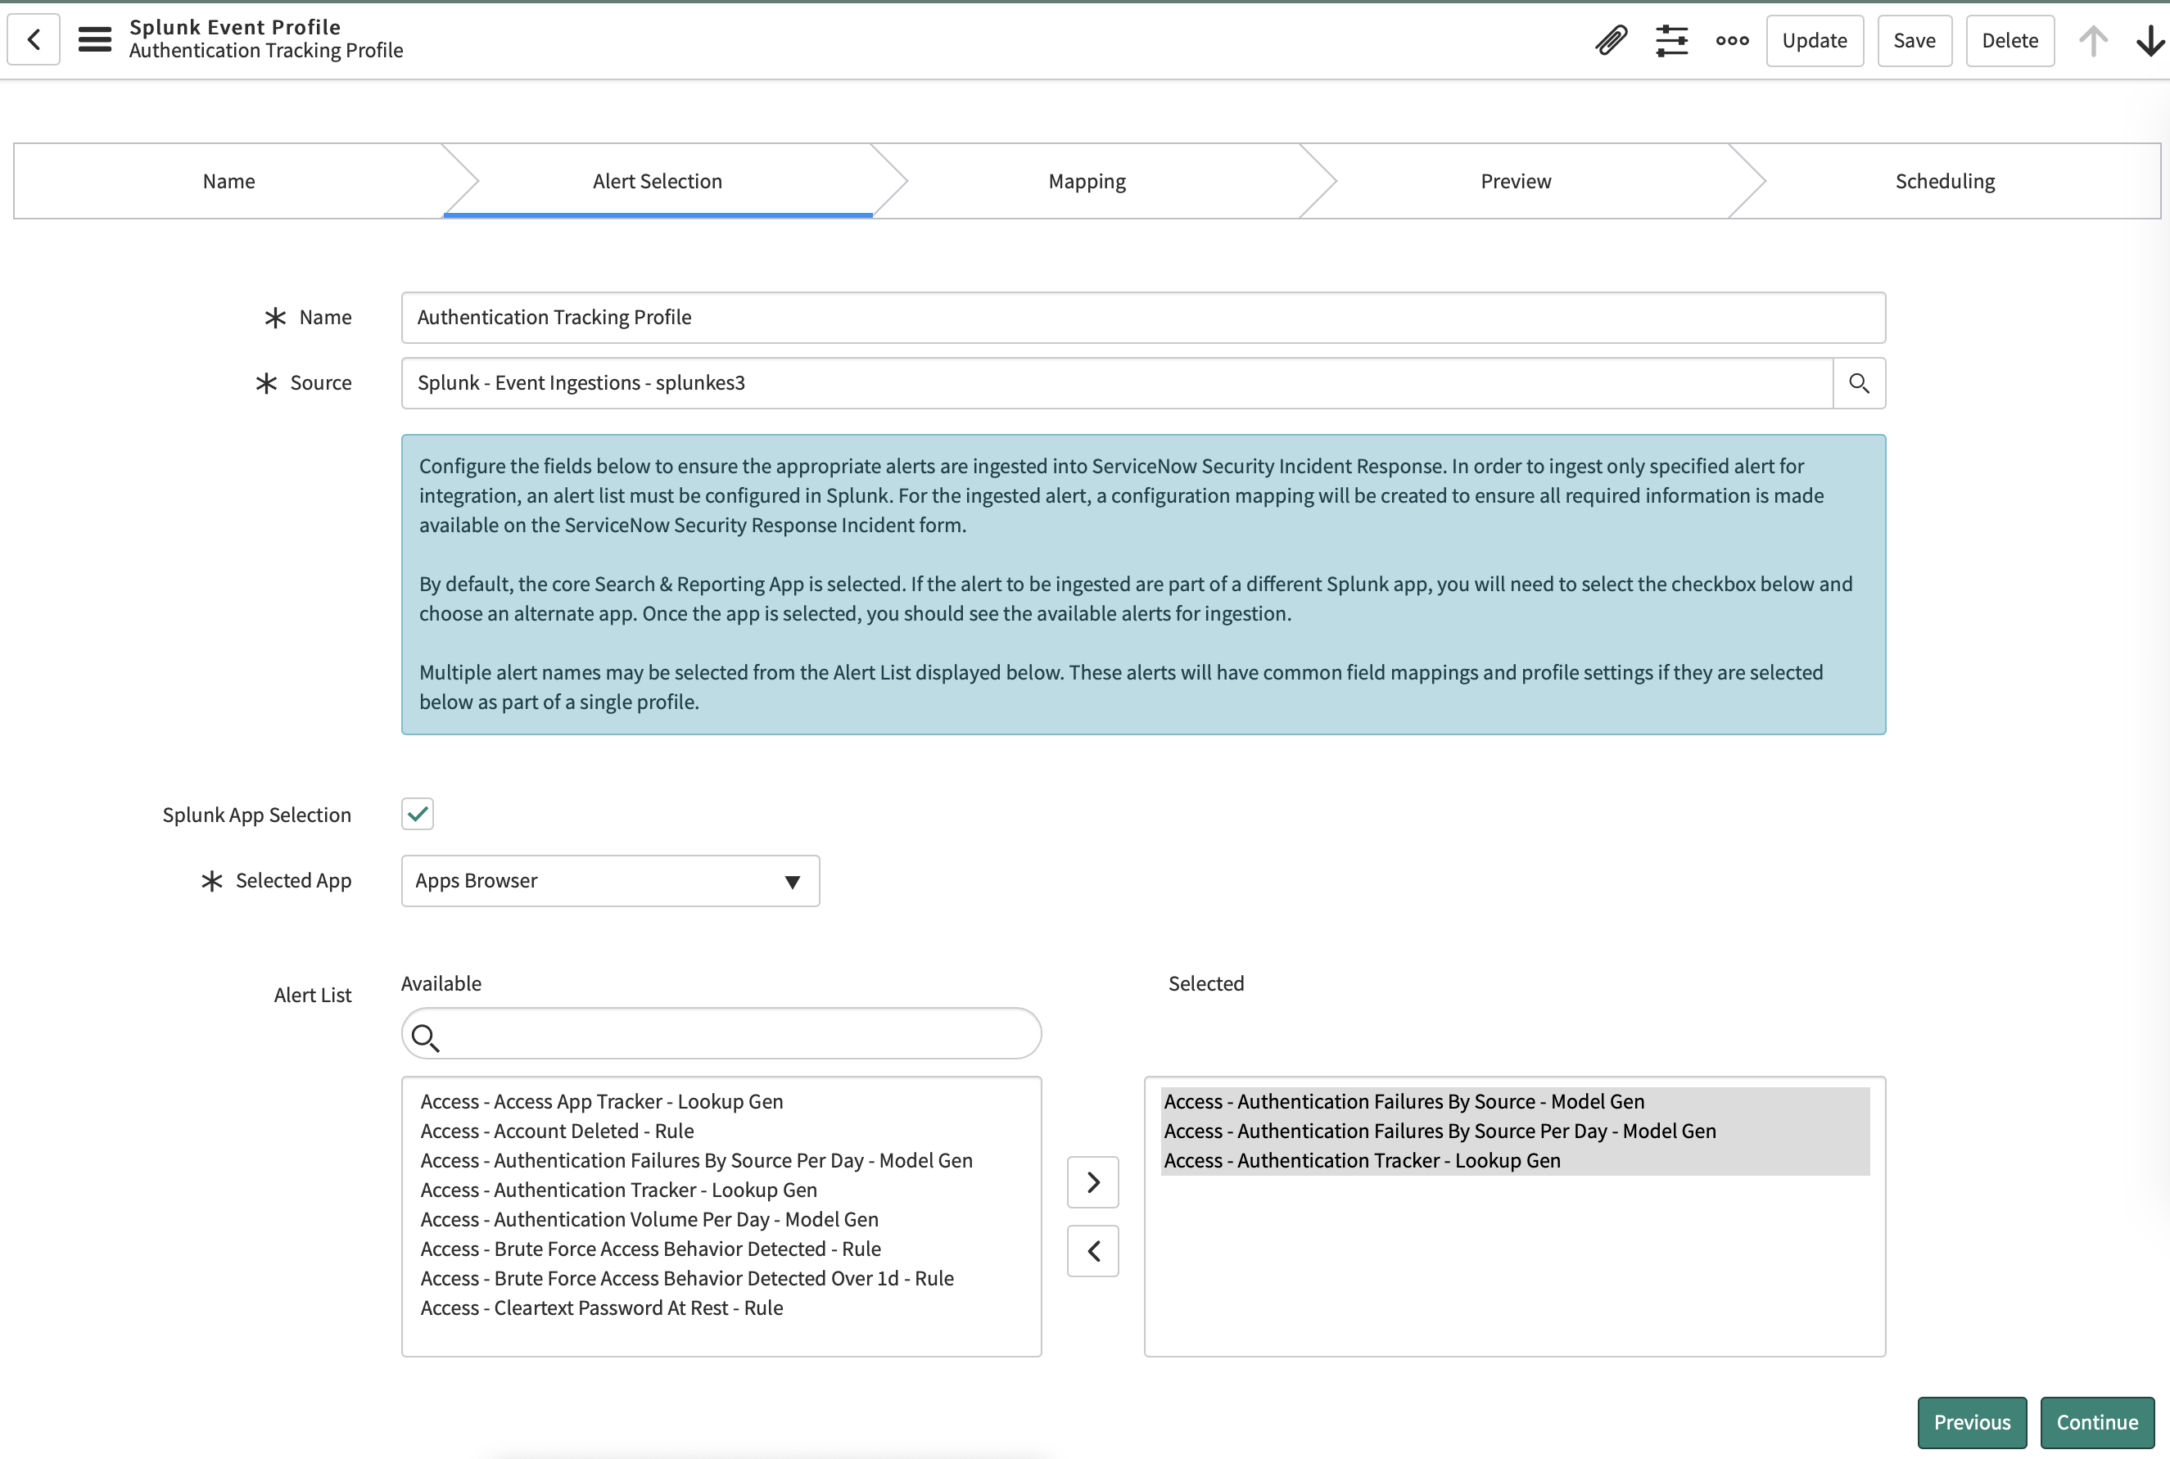Jump to the Preview step tab
2170x1459 pixels.
pos(1516,180)
